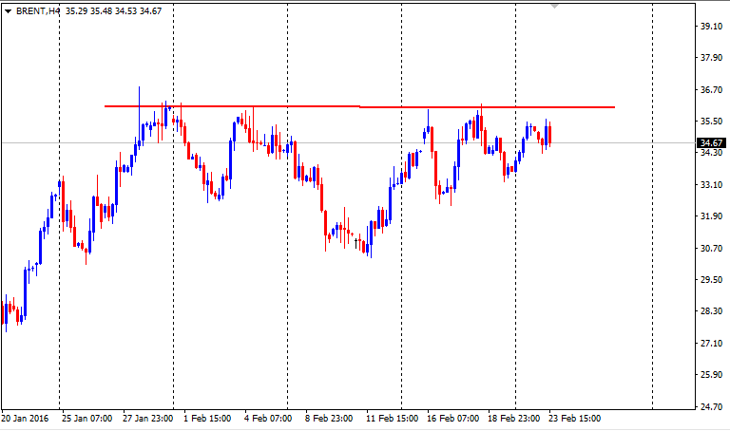This screenshot has width=730, height=431.
Task: Click the 27.10 price axis label
Action: pyautogui.click(x=712, y=344)
